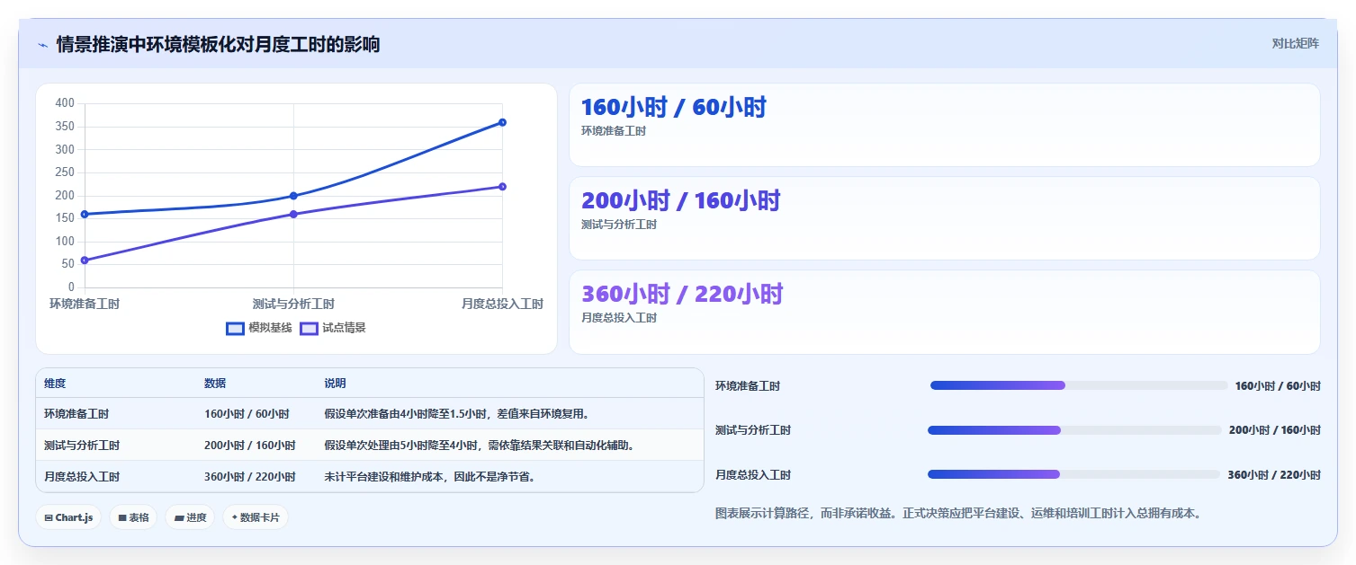Screen dimensions: 1356x565
Task: Click table cell 200小时 / 160小时
Action: coord(250,446)
